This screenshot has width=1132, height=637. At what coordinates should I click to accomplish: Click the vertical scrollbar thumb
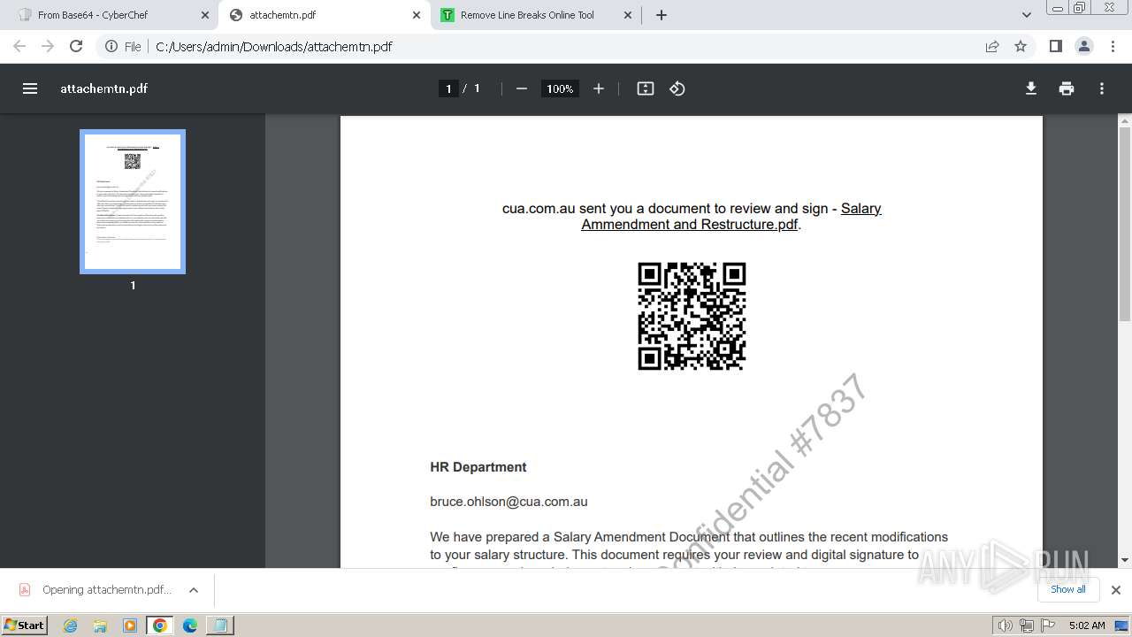pos(1125,224)
